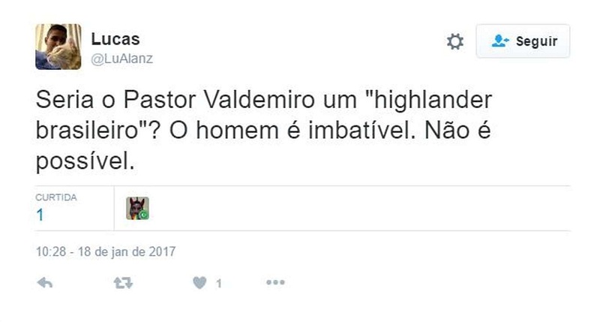Click "Pastor Valdemiro" in the tweet text

click(219, 100)
